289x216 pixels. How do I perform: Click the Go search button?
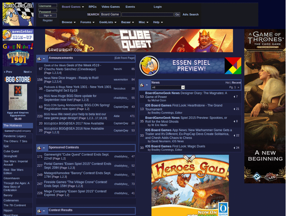177,15
